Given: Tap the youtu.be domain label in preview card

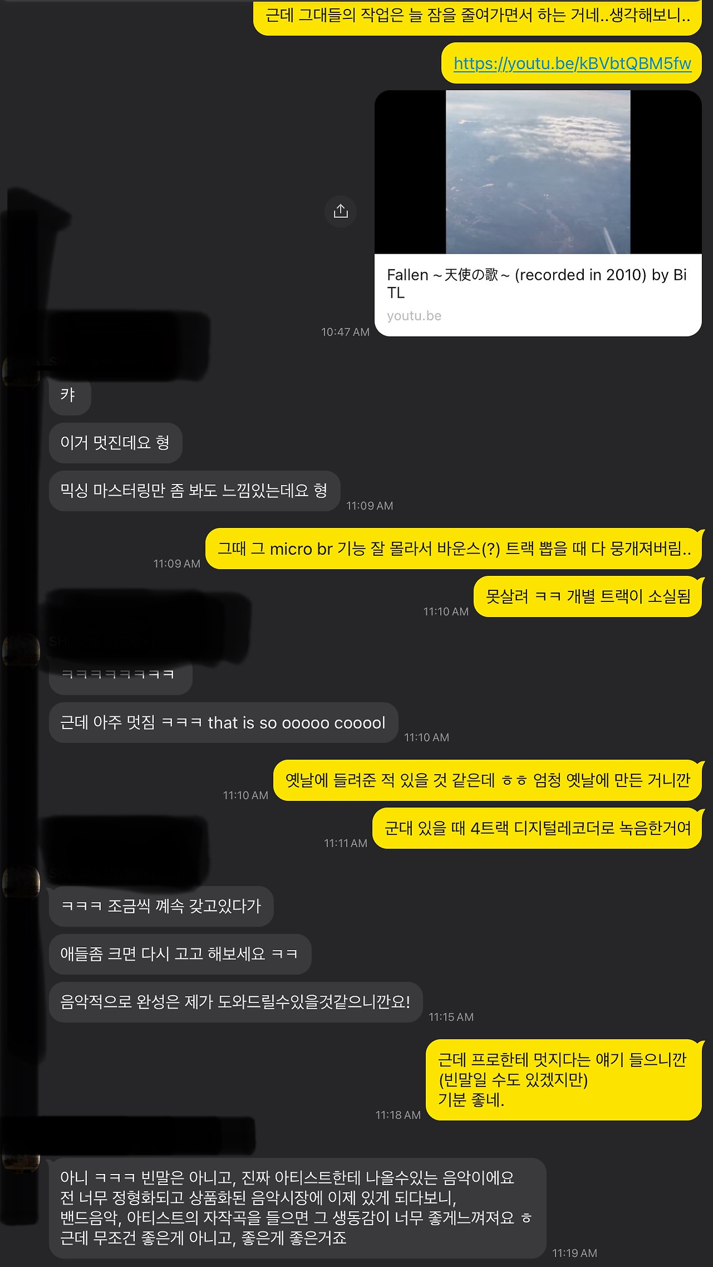Looking at the screenshot, I should 414,316.
